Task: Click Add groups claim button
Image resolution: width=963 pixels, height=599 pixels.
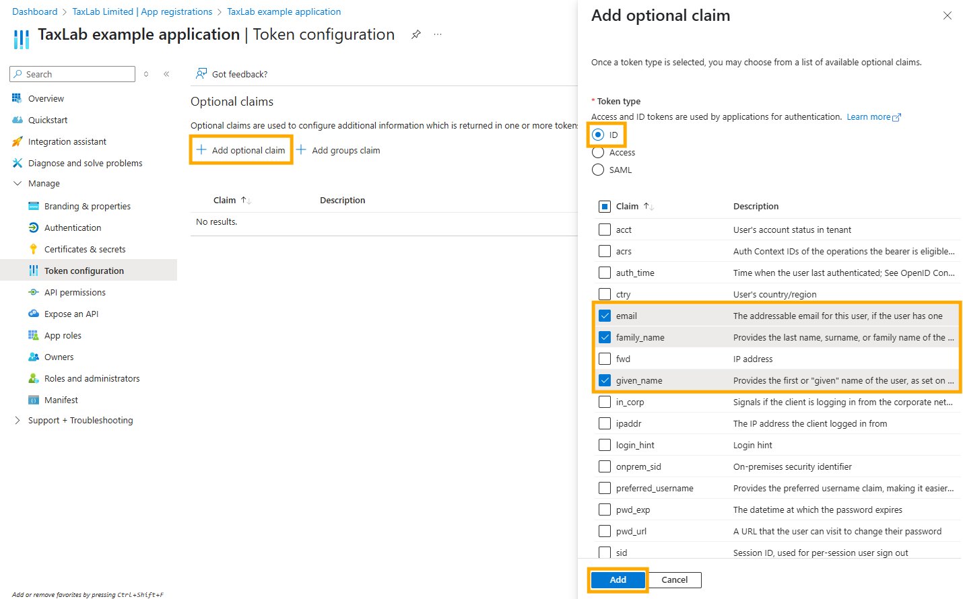Action: pyautogui.click(x=339, y=150)
